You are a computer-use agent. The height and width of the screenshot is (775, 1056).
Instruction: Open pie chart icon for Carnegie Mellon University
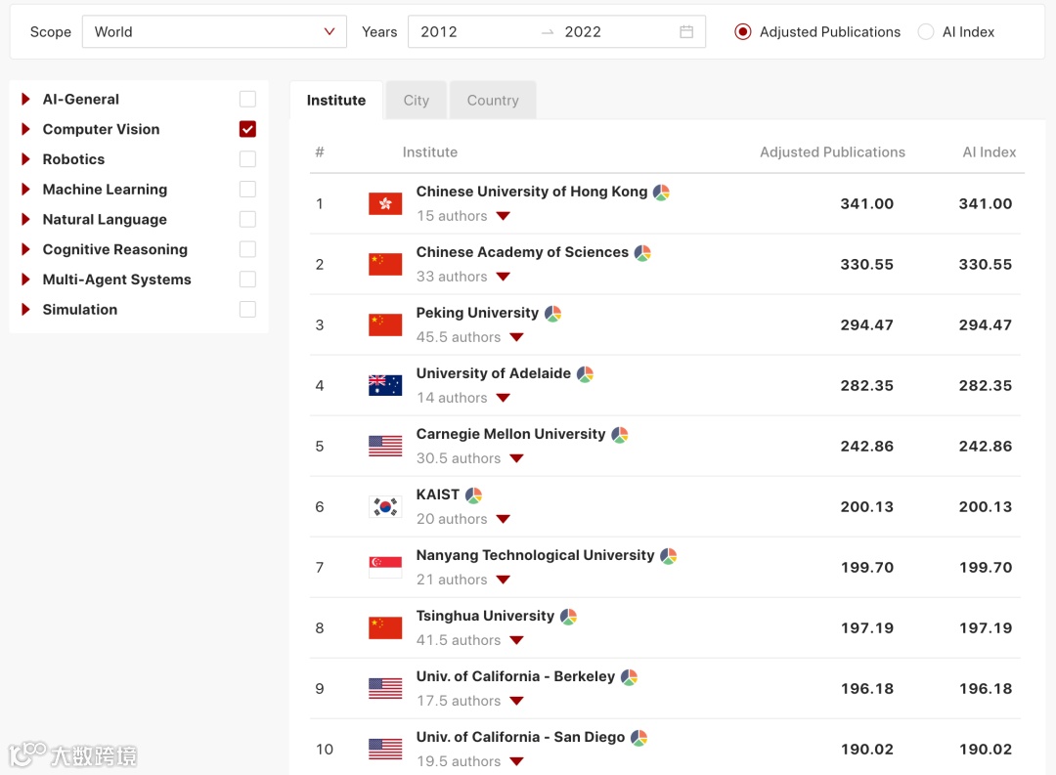(620, 435)
